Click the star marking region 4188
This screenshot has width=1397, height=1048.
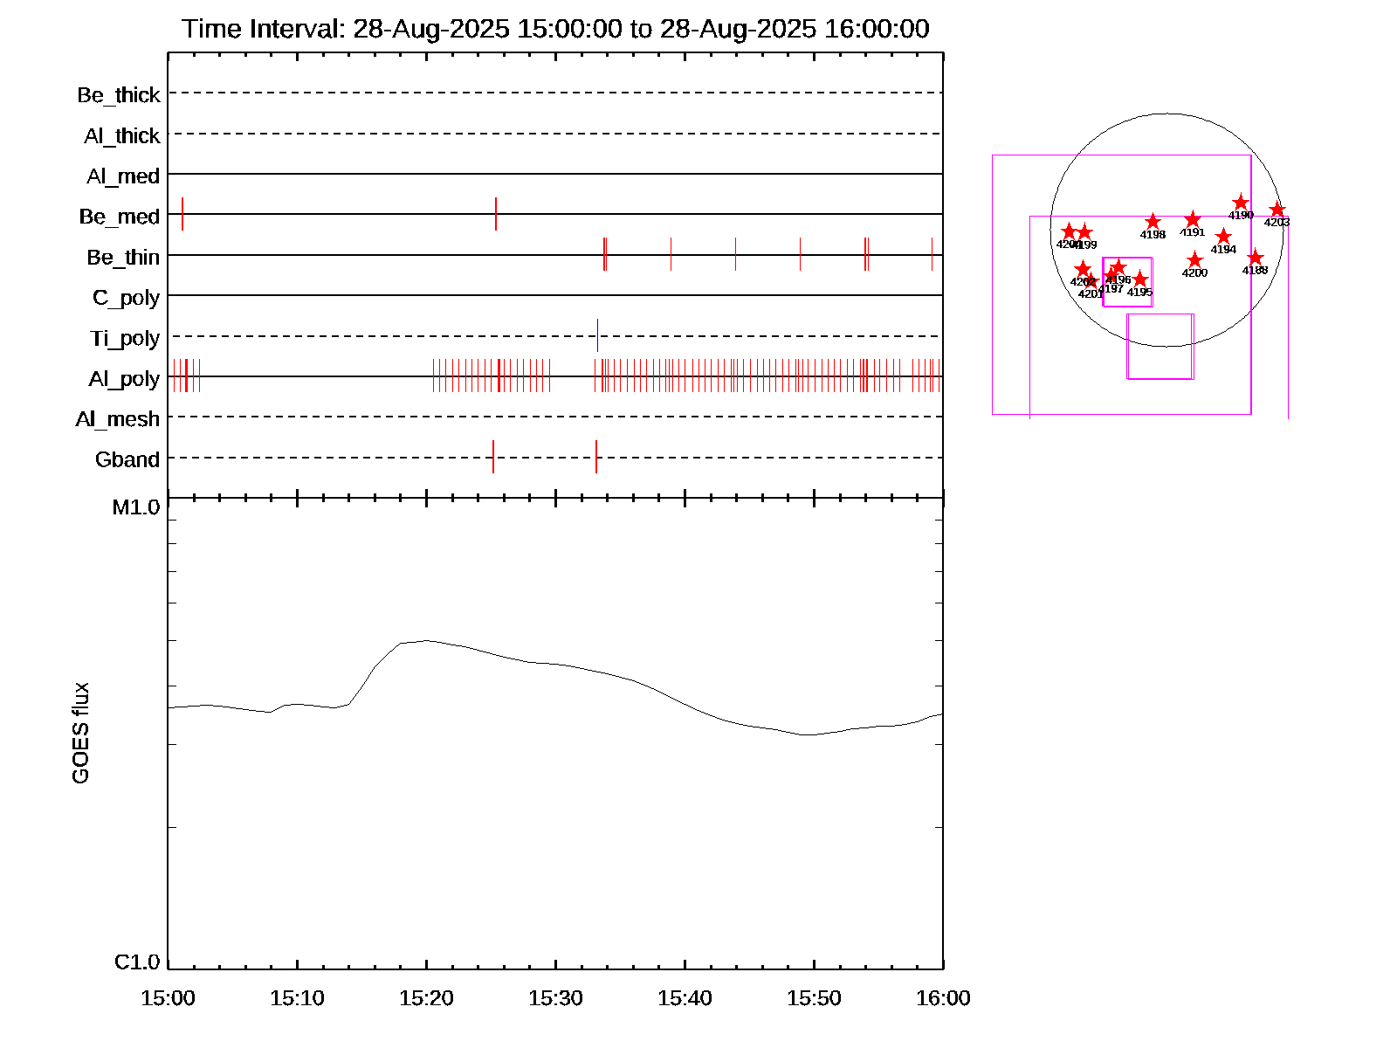1255,258
